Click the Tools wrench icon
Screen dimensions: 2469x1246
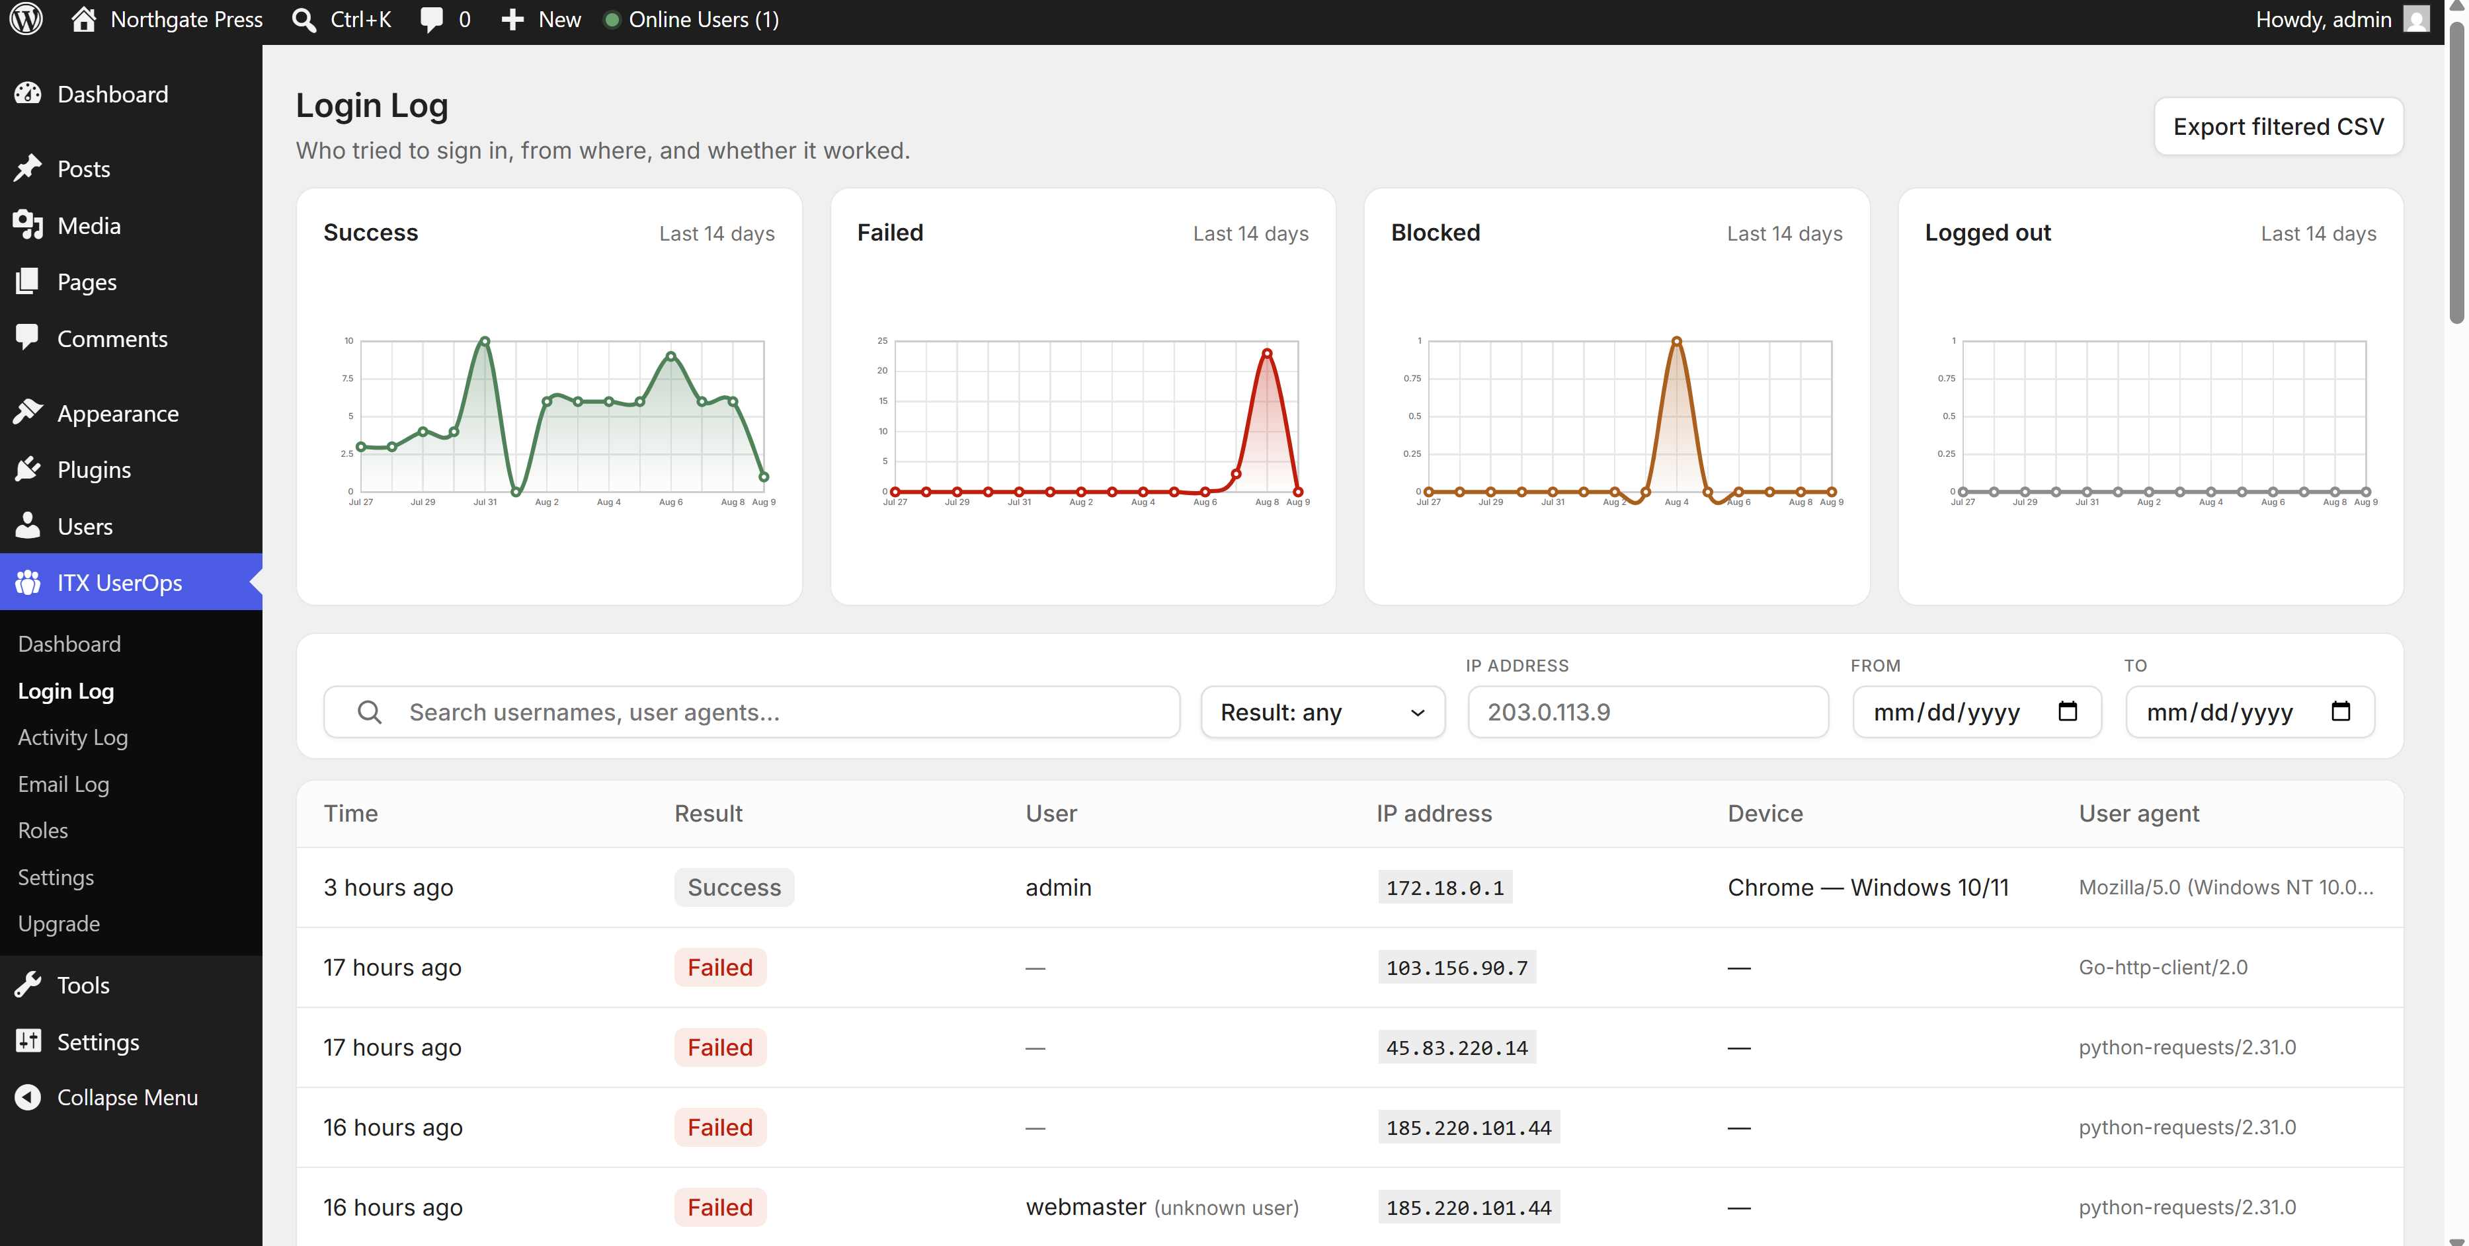coord(28,984)
